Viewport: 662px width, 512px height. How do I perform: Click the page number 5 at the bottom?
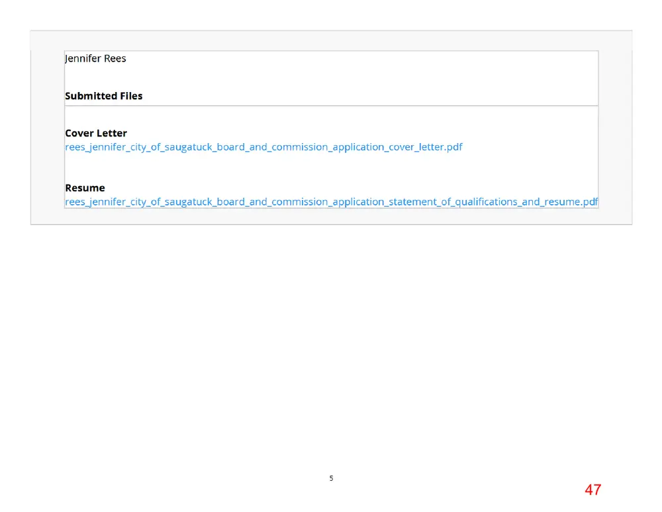click(x=332, y=478)
